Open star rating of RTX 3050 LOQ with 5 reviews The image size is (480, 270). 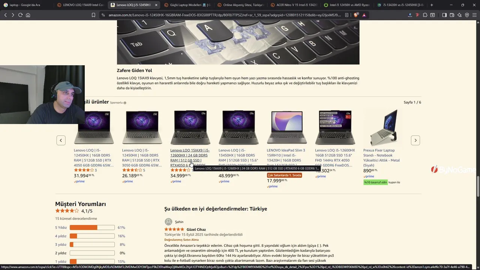[132, 170]
